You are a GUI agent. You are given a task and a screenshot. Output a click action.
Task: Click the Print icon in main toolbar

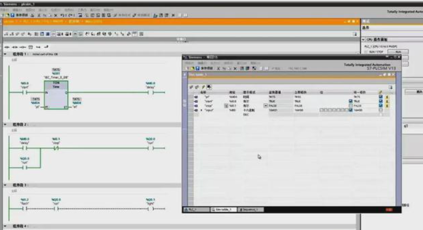coord(33,15)
